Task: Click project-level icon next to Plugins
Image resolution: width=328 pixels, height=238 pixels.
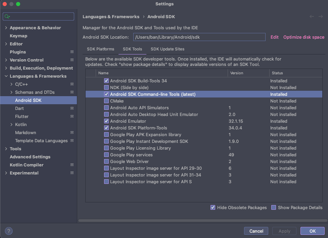Action: pyautogui.click(x=72, y=52)
